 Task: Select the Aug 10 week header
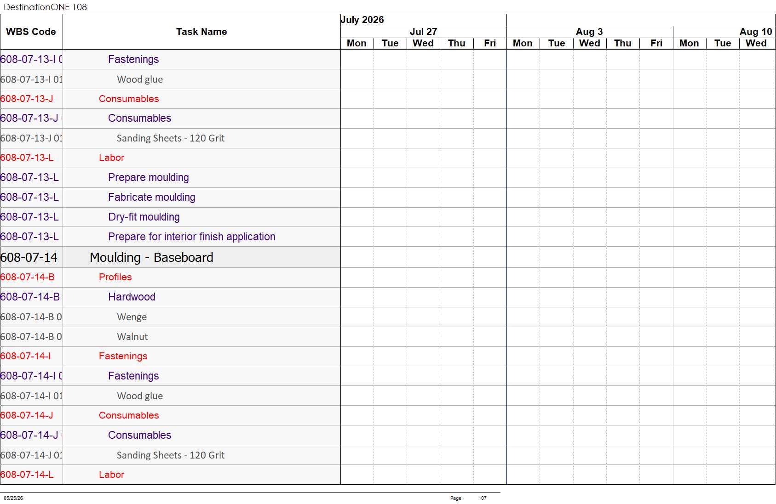(756, 32)
